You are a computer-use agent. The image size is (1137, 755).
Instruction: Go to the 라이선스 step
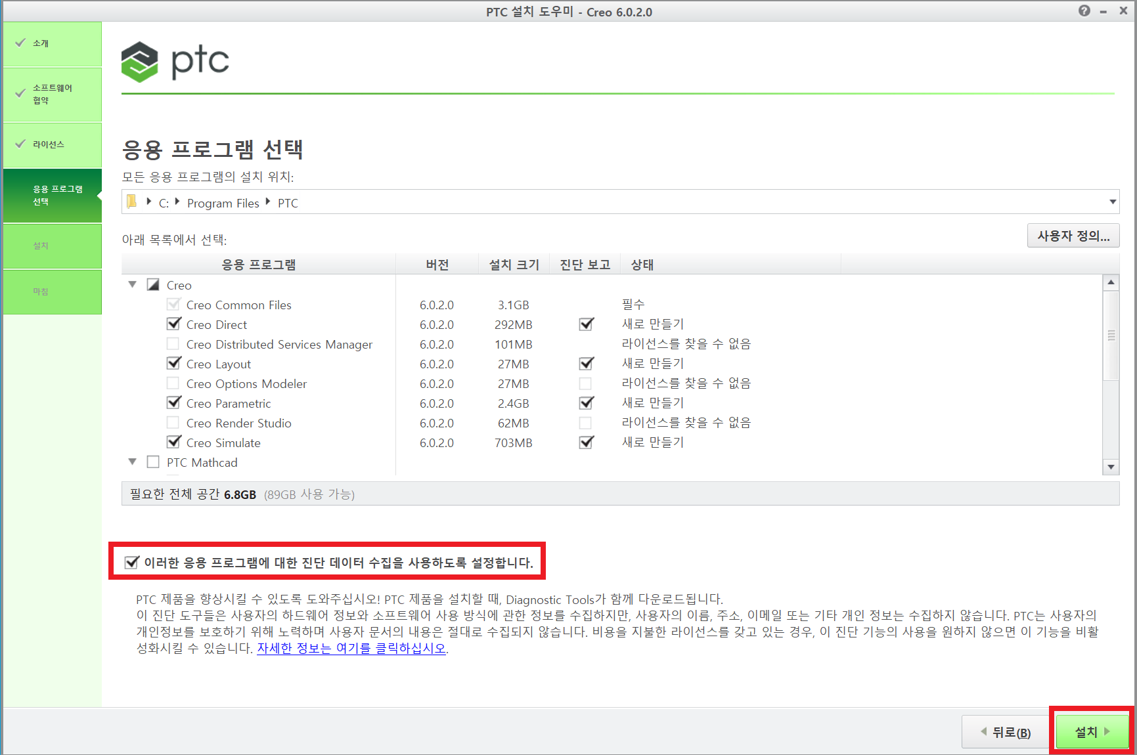point(53,144)
